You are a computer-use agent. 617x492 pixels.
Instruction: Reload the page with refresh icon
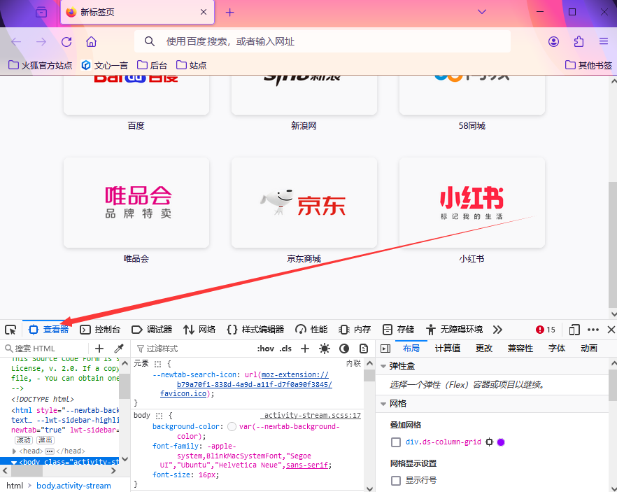[66, 42]
